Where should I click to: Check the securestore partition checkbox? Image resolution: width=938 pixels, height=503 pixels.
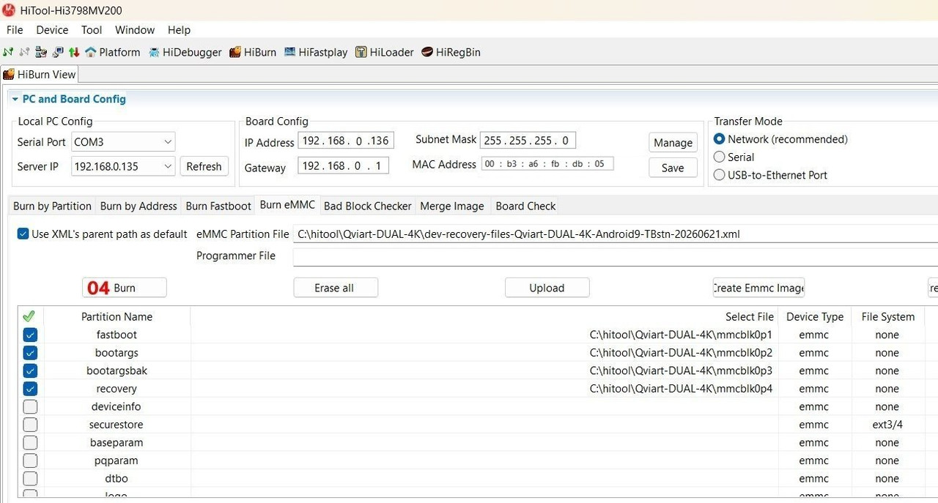coord(30,425)
